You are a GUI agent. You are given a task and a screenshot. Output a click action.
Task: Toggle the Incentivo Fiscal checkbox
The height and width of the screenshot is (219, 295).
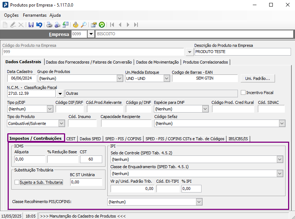click(243, 93)
